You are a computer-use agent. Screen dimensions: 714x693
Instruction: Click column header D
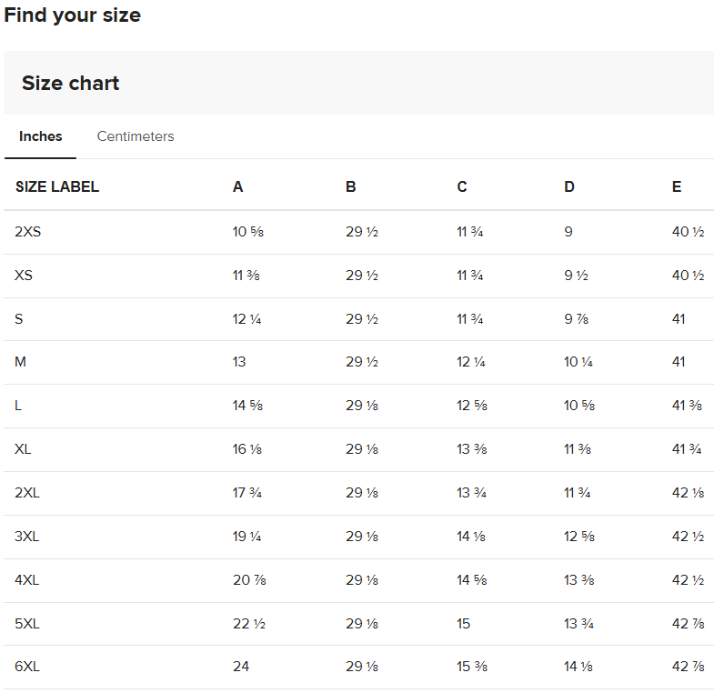coord(569,187)
